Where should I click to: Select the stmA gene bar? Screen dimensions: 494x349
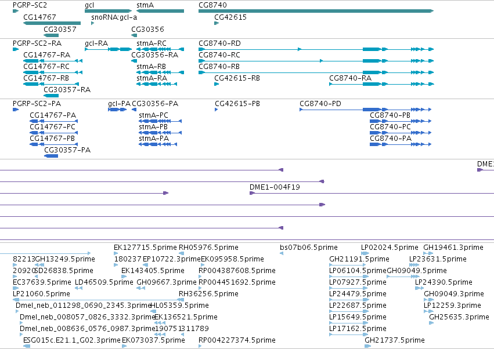[160, 11]
